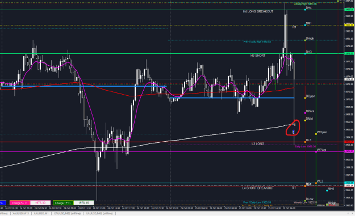This screenshot has width=355, height=216.
Task: Open the XAUUSD,M63 (offline) chart tab
Action: tap(99, 213)
